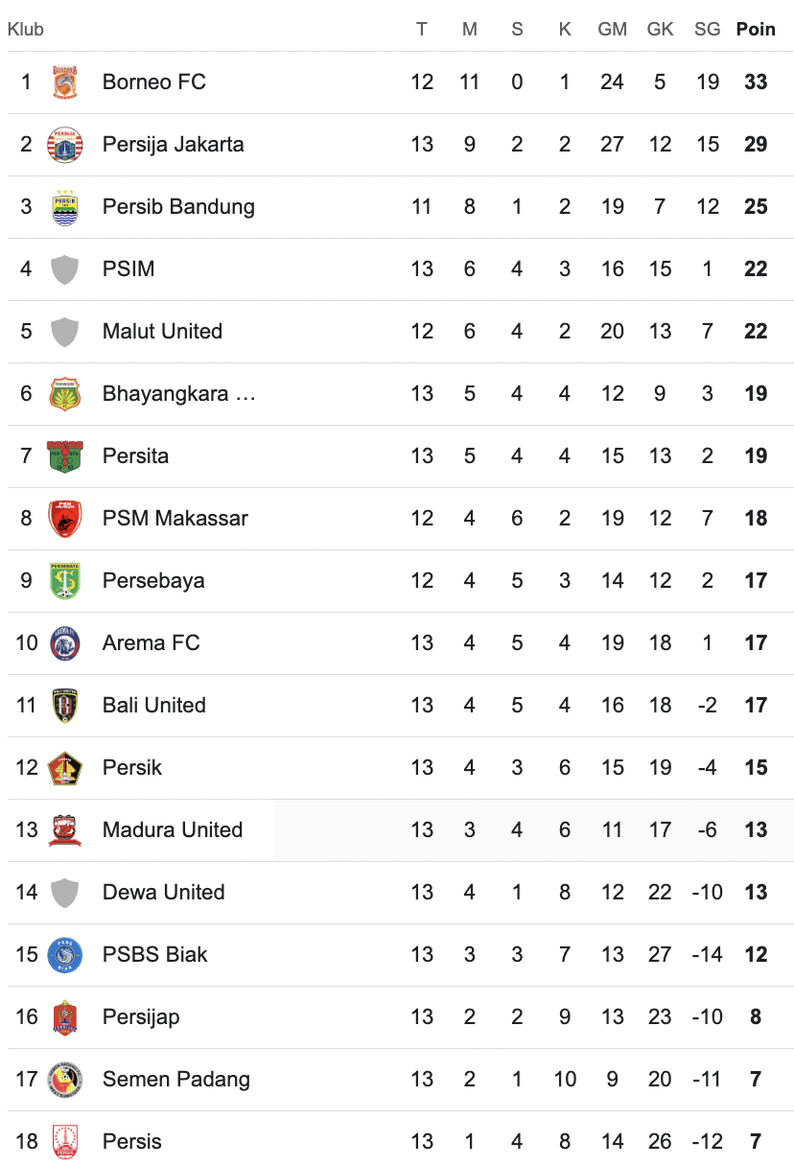
Task: Click the Klub column header
Action: [26, 30]
